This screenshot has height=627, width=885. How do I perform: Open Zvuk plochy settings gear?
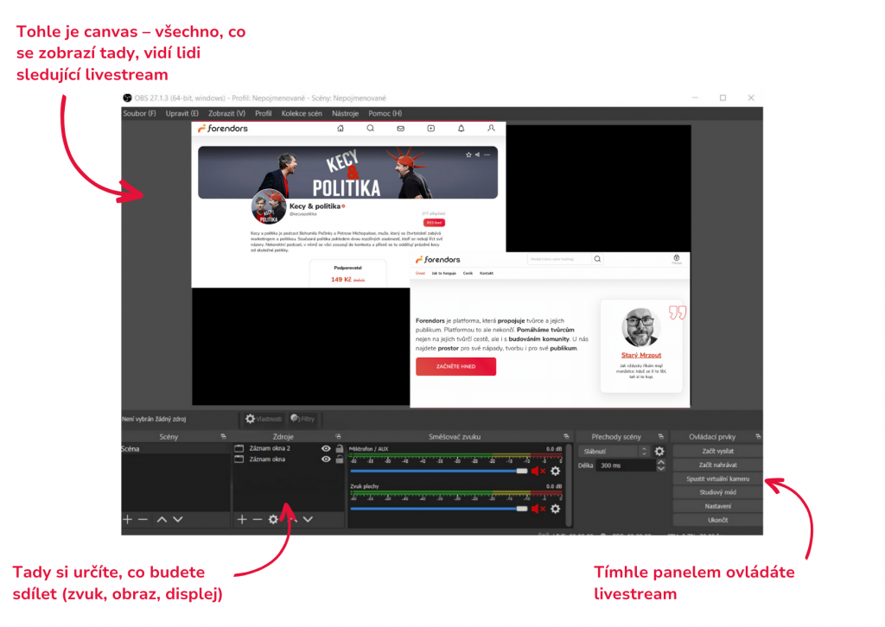(553, 508)
